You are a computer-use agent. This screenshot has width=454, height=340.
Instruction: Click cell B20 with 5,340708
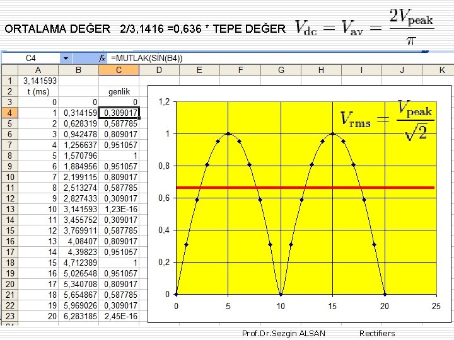tap(78, 284)
